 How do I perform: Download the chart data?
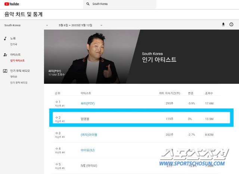coord(223,24)
